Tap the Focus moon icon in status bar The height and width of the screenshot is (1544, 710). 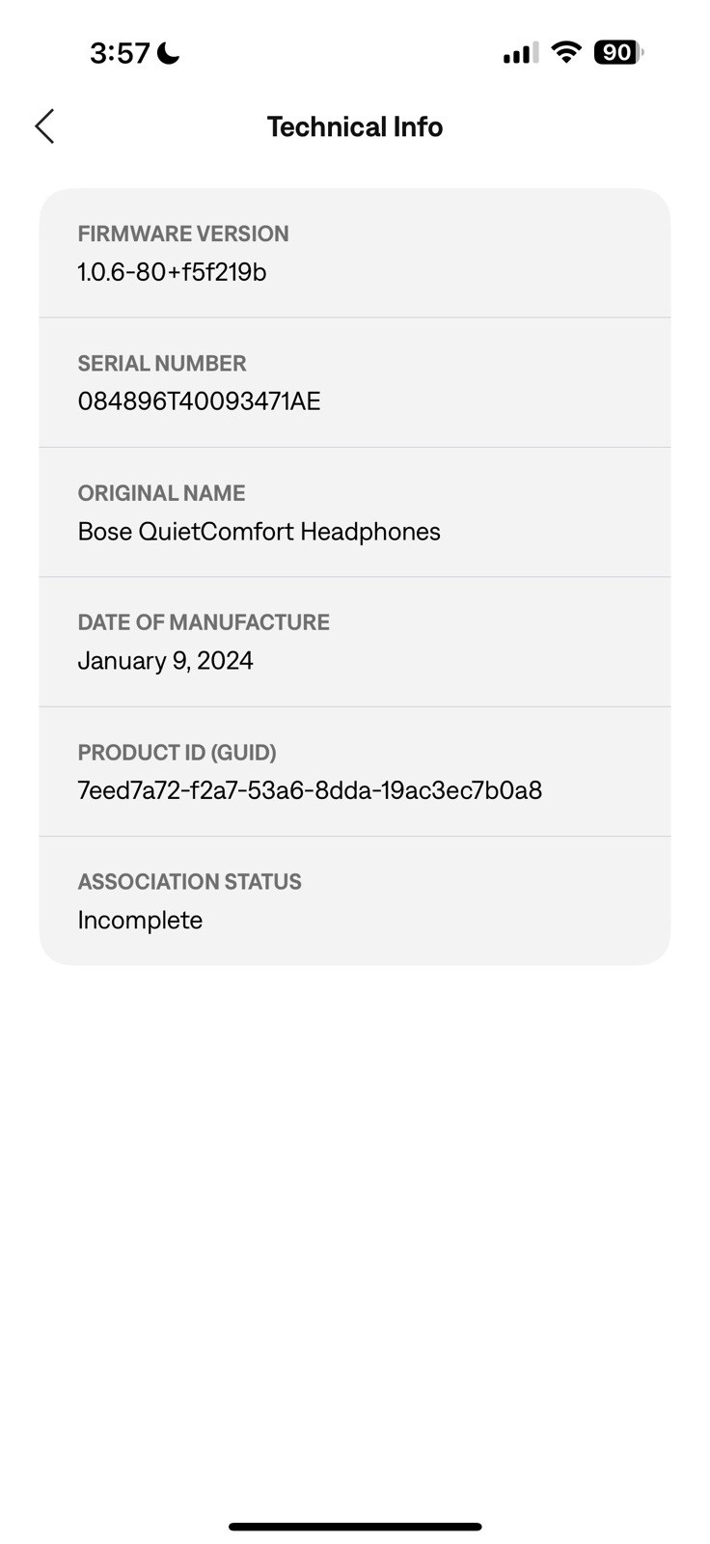pyautogui.click(x=169, y=52)
